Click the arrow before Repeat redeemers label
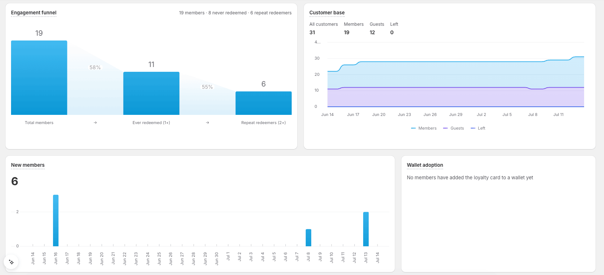604x275 pixels. click(x=208, y=123)
